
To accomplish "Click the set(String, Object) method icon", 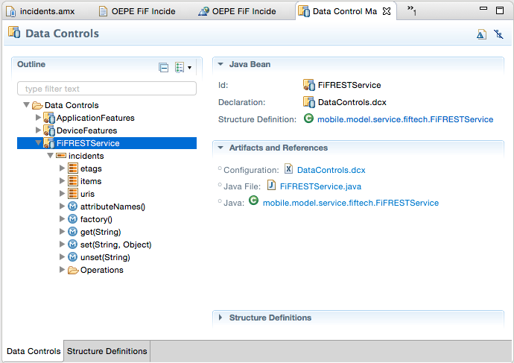I will point(72,244).
